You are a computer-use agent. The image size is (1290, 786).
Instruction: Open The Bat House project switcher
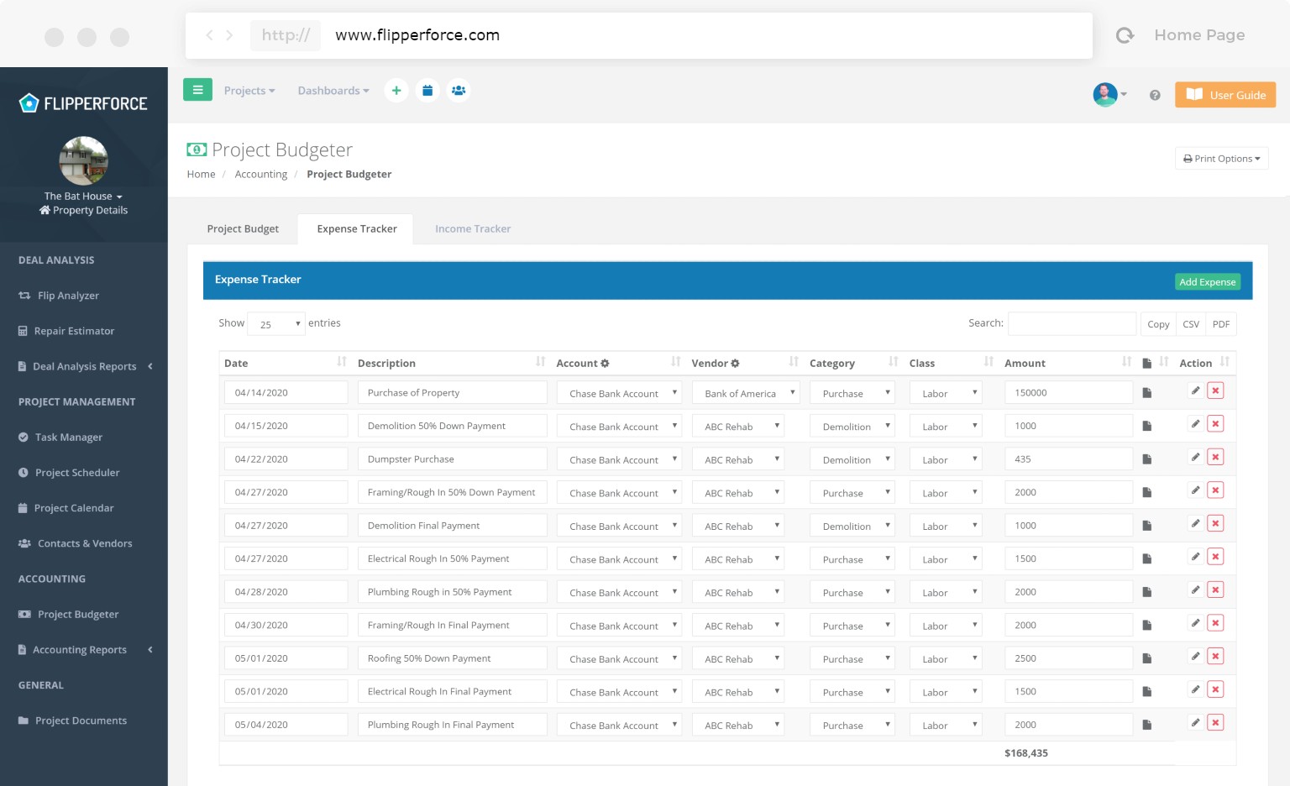click(83, 196)
